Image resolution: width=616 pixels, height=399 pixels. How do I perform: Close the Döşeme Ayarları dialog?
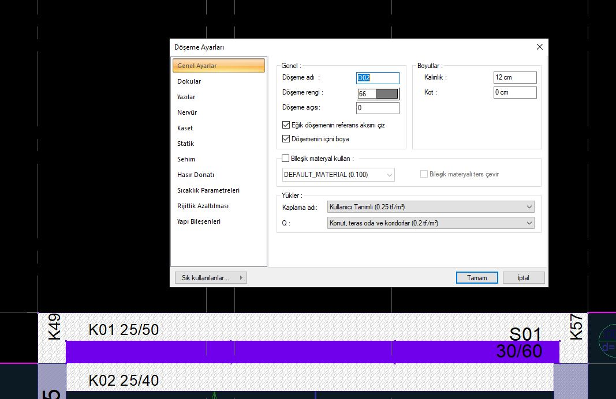[540, 47]
